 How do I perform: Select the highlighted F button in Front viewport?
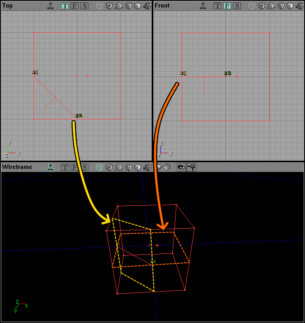click(x=227, y=6)
